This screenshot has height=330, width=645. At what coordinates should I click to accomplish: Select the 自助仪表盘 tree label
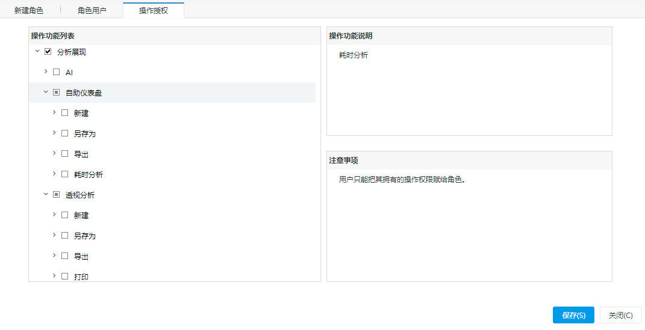click(84, 93)
